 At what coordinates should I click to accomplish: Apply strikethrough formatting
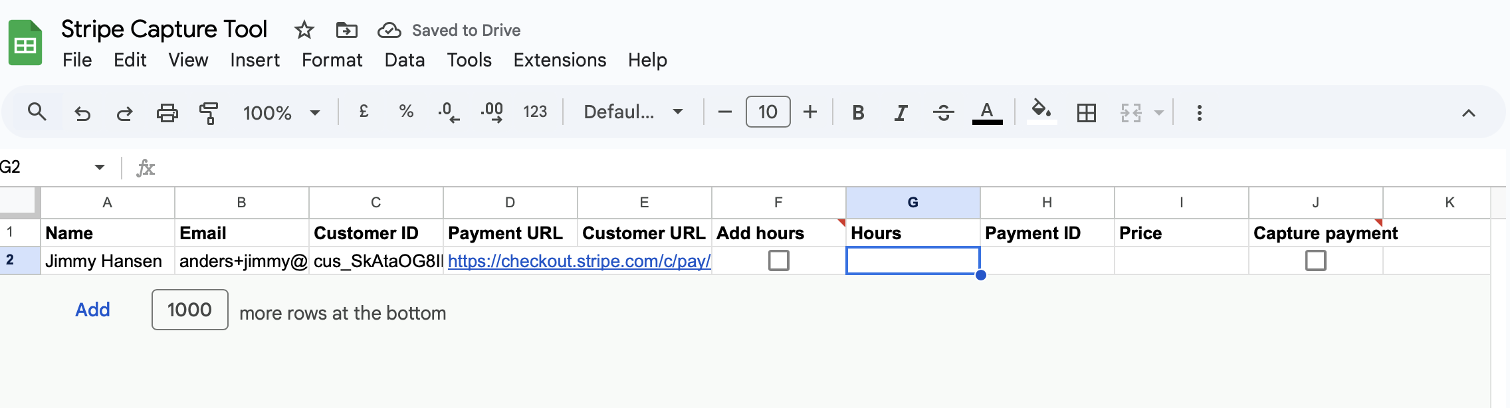coord(943,113)
